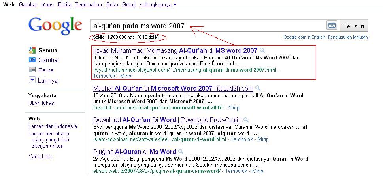The height and width of the screenshot is (189, 383).
Task: Open Maps from the top navigation
Action: [47, 5]
